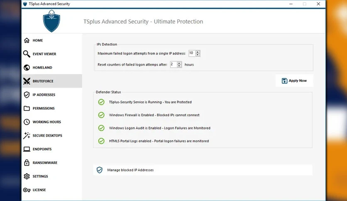
Task: Click the reset hours field showing 2
Action: (x=173, y=64)
